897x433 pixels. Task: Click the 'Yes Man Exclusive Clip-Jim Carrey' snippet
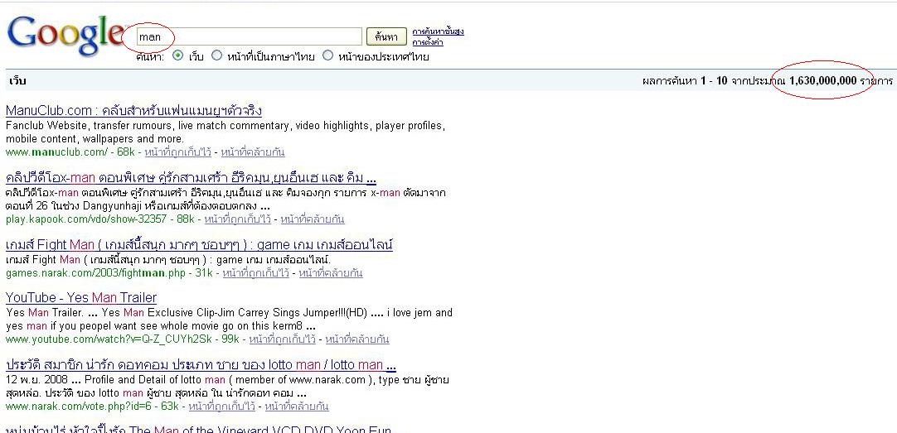229,320
